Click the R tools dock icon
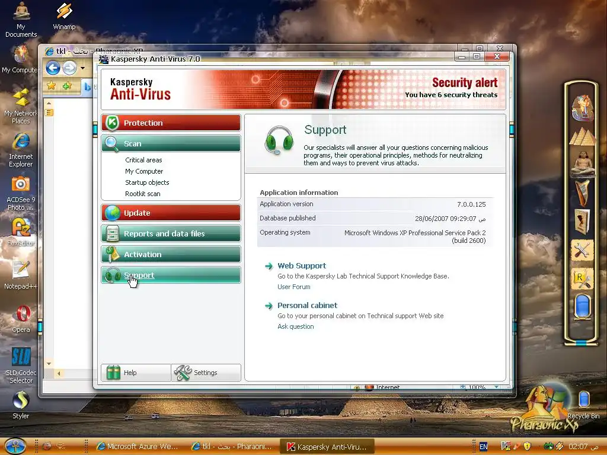 [582, 279]
